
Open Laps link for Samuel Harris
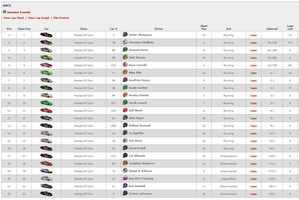click(x=253, y=50)
